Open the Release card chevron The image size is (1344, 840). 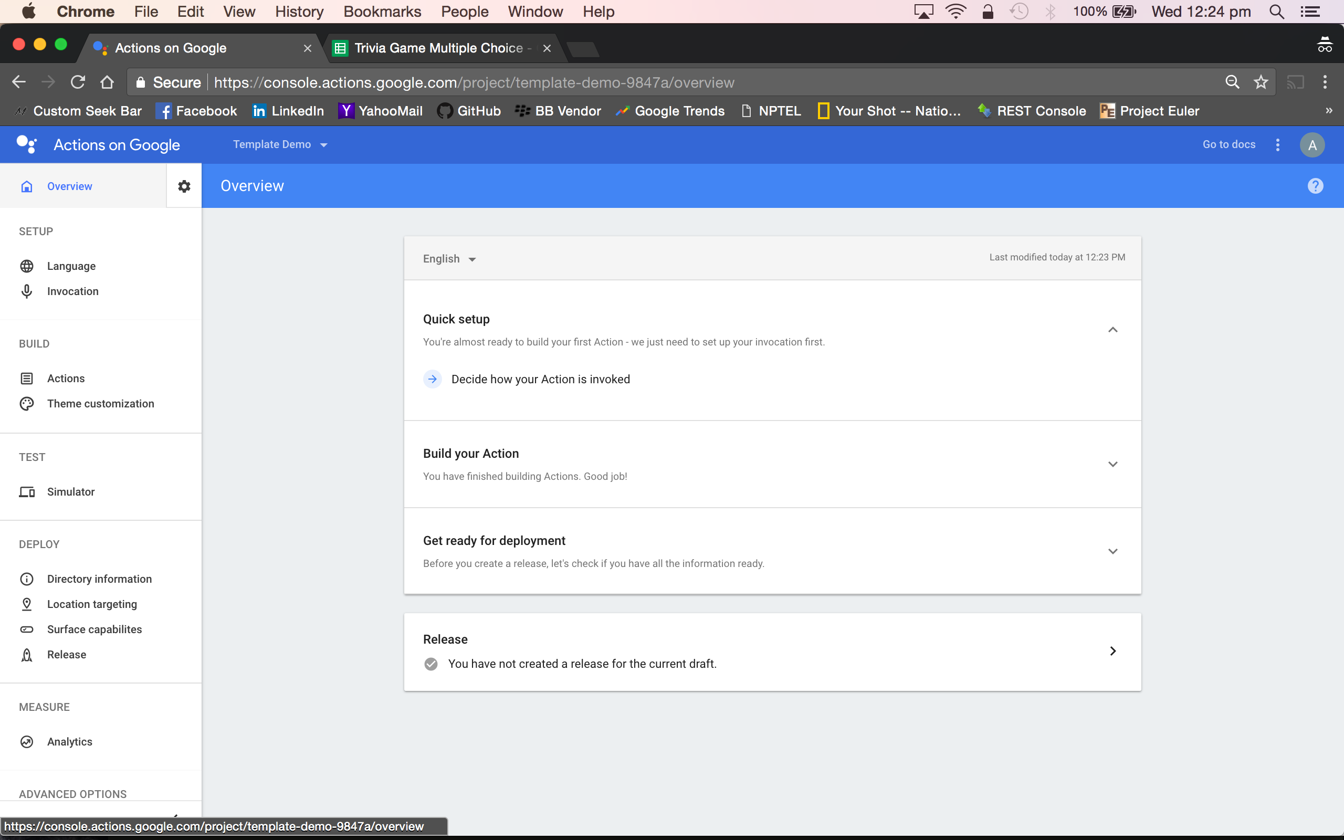pos(1112,650)
